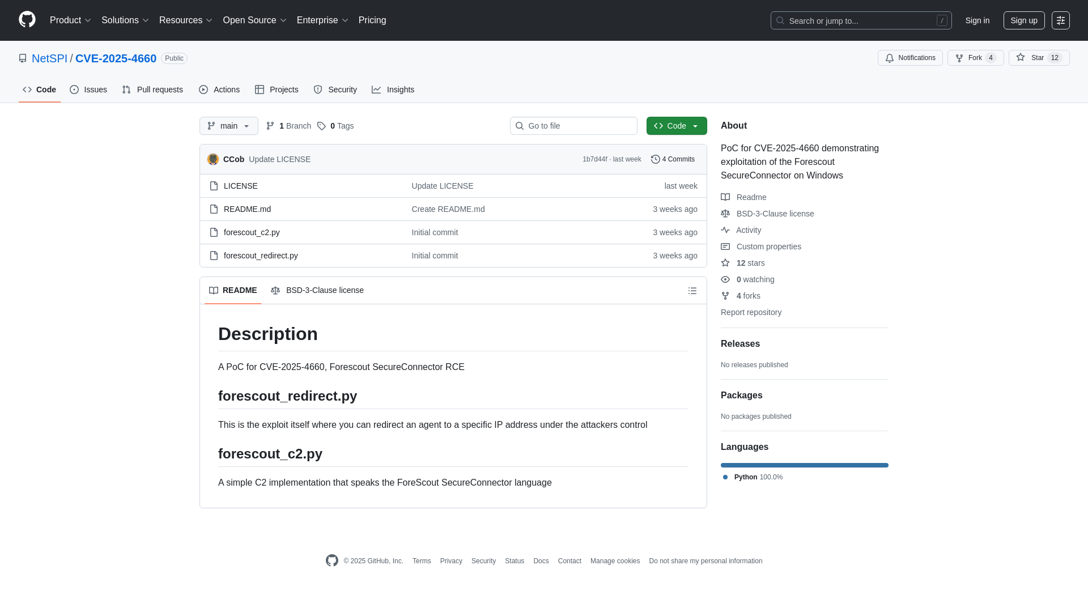
Task: Click the header settings icon beside Sign up
Action: pyautogui.click(x=1061, y=20)
